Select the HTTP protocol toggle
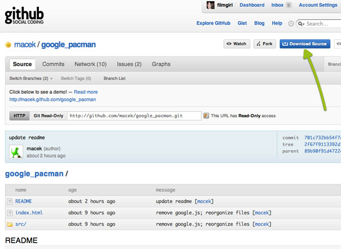The width and height of the screenshot is (341, 249). (19, 116)
